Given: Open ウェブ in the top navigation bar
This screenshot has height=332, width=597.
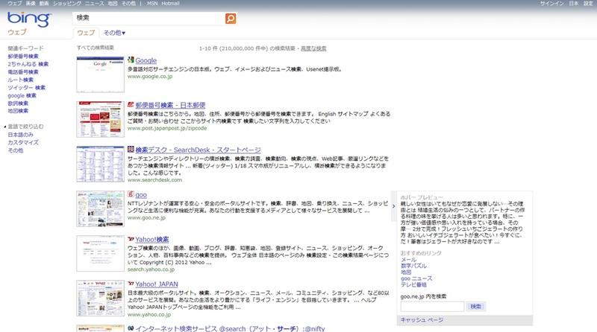Looking at the screenshot, I should click(15, 4).
